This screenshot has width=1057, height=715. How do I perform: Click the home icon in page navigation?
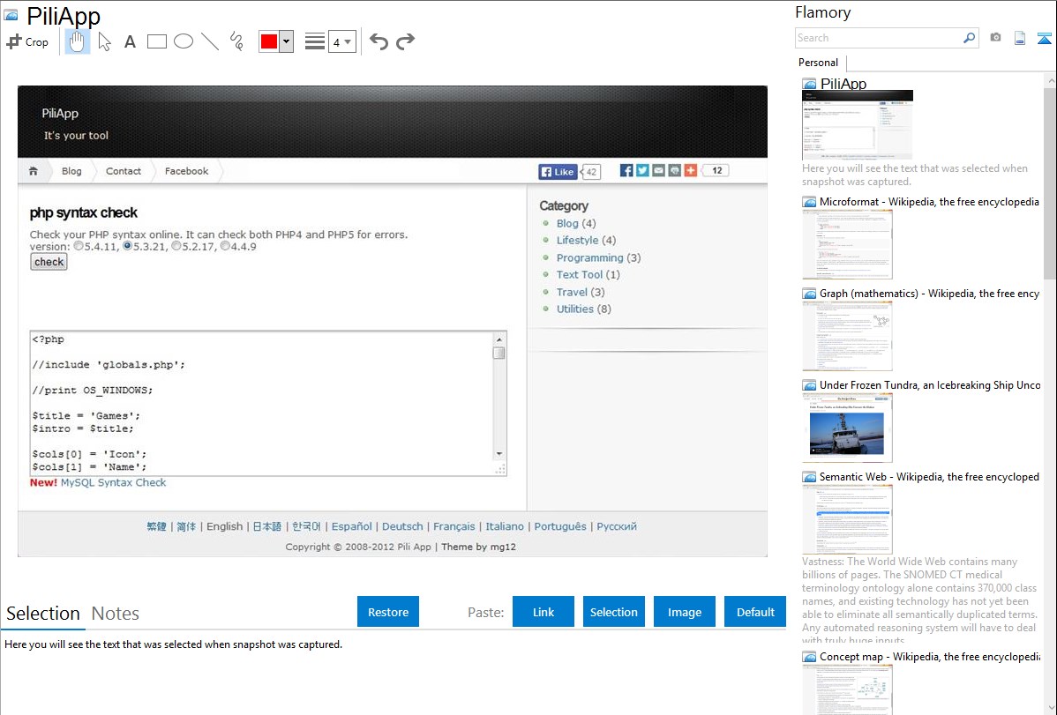coord(33,171)
